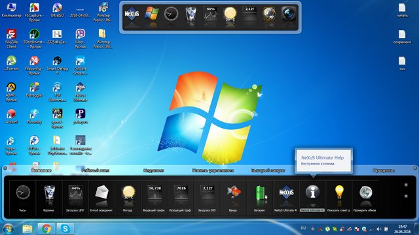
Task: Select the сохранено file on the desktop
Action: click(402, 37)
